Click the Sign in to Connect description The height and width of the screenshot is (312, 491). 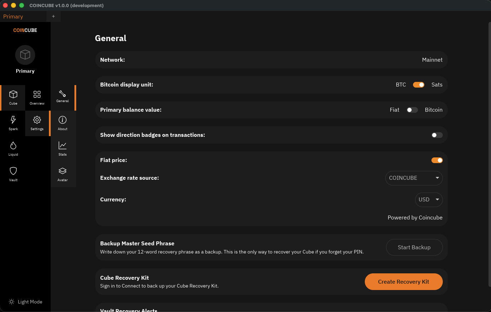tap(159, 286)
